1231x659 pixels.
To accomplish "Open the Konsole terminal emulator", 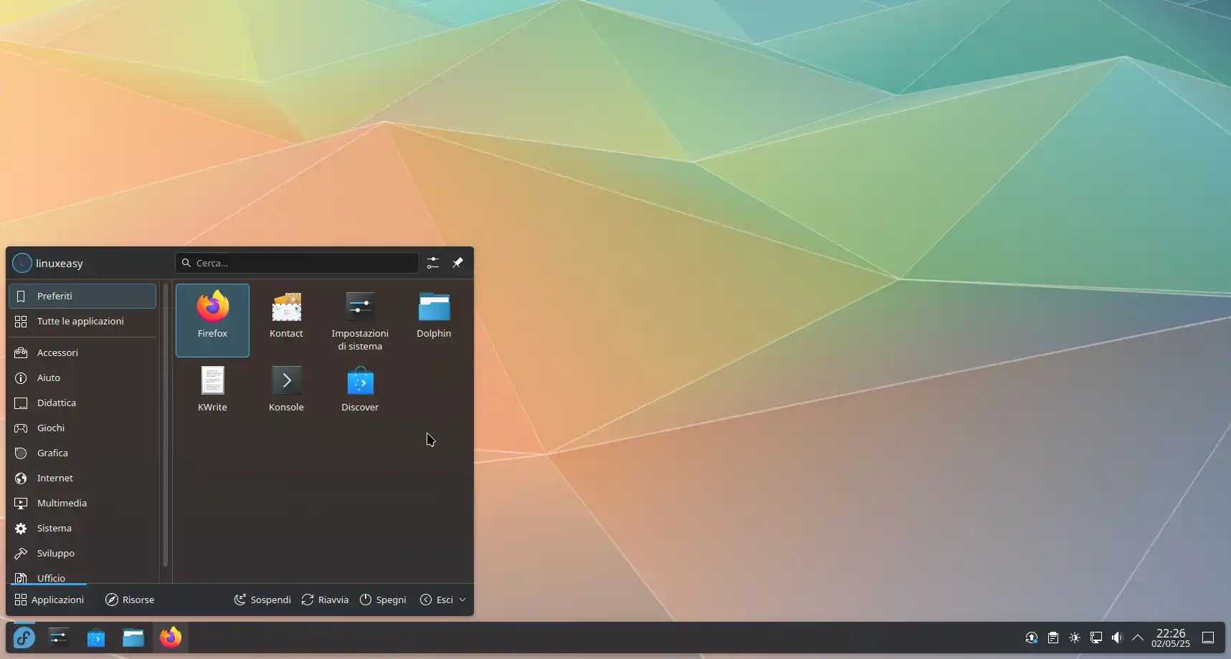I will click(x=286, y=389).
